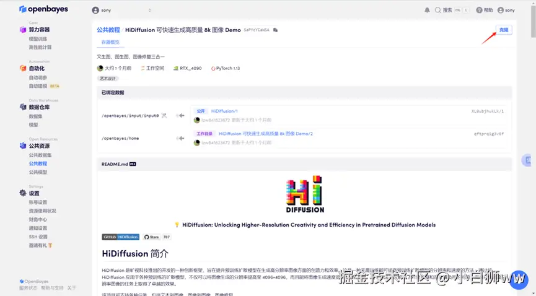The image size is (536, 296).
Task: Click the 工作空间 icon
Action: pos(143,68)
